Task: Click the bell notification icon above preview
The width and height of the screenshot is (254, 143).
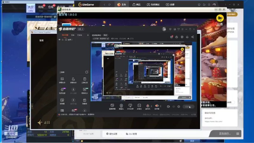Action: 187,37
